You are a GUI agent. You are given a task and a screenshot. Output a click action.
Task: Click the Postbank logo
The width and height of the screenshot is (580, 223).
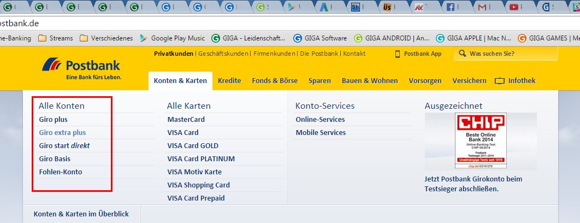tap(81, 68)
